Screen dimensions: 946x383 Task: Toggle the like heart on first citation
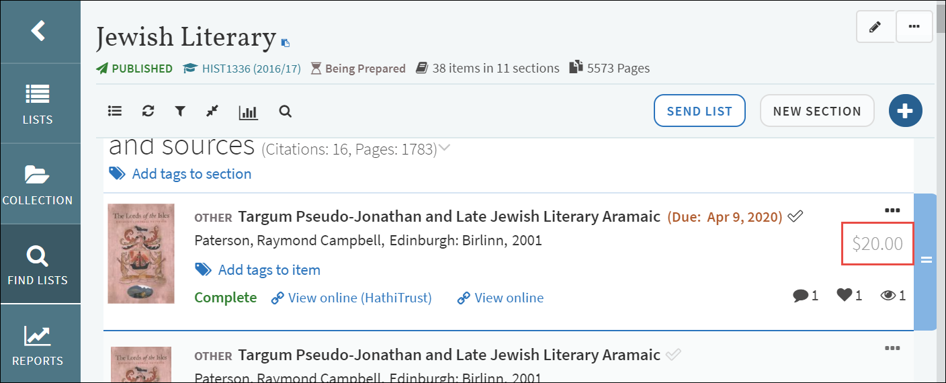tap(844, 295)
